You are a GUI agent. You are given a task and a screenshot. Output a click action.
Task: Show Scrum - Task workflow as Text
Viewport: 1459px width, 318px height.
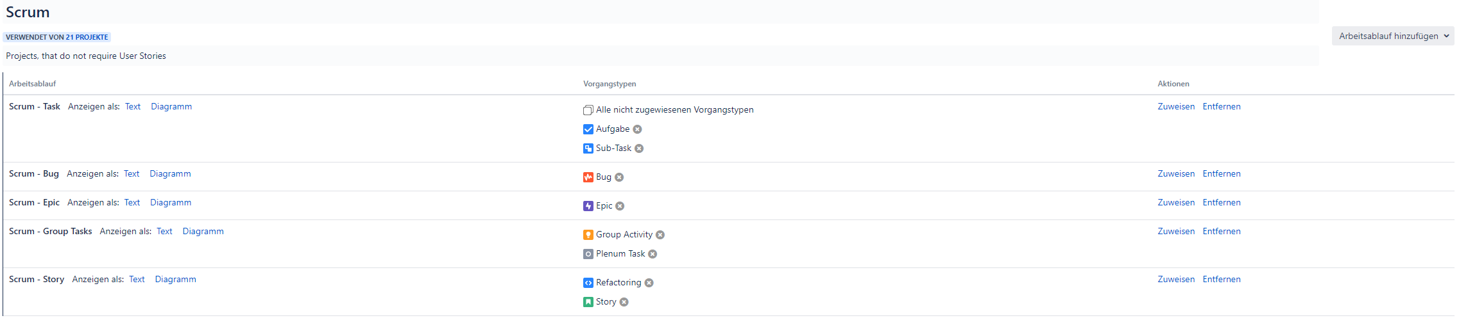(133, 107)
